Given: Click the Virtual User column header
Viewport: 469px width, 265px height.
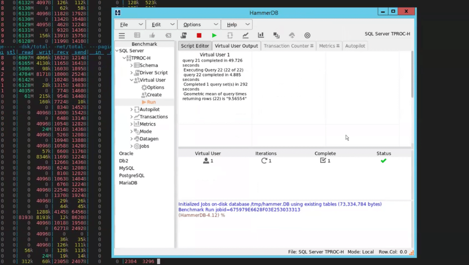Looking at the screenshot, I should (x=208, y=153).
